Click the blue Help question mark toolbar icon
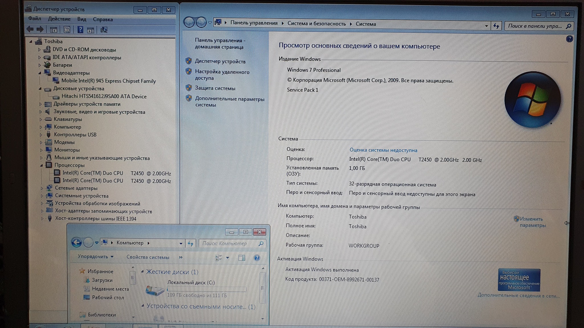 (80, 30)
